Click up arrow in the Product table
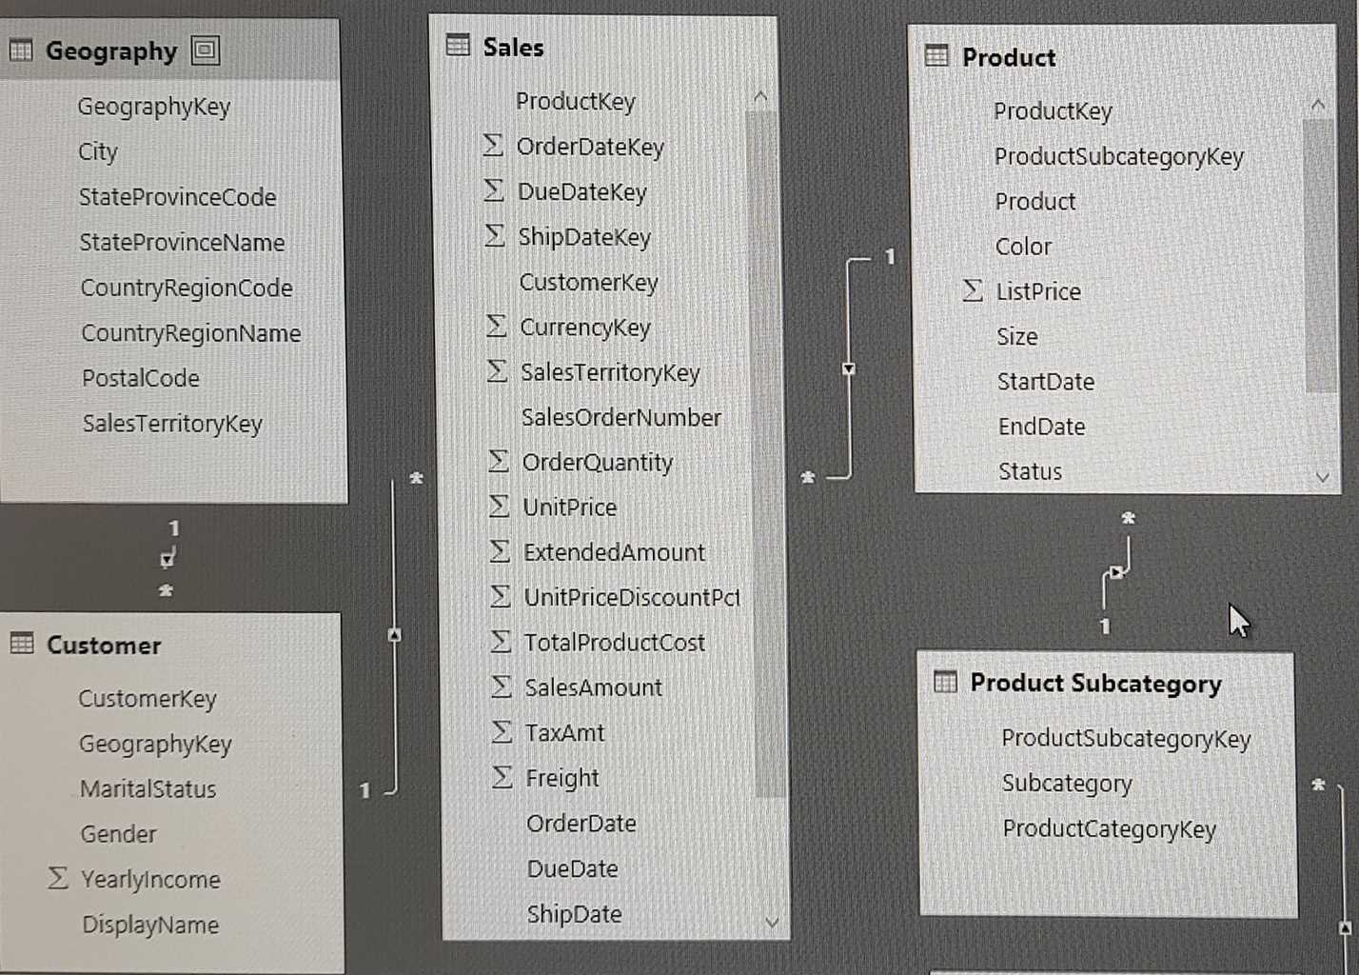Image resolution: width=1359 pixels, height=975 pixels. tap(1318, 105)
